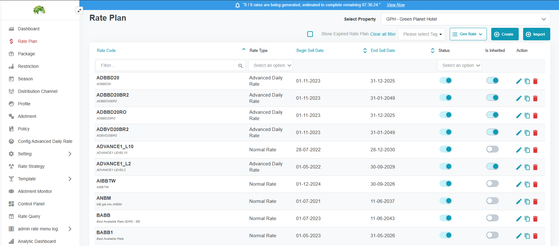
Task: Turn on Is Inherited toggle for BABB1
Action: point(492,235)
